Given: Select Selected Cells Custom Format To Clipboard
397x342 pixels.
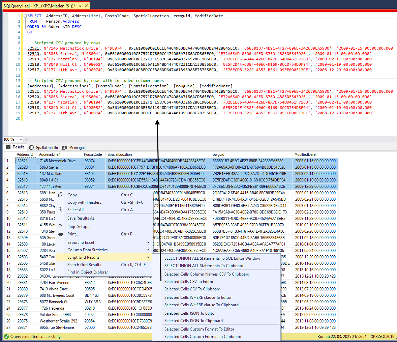Looking at the screenshot, I should (203, 336).
